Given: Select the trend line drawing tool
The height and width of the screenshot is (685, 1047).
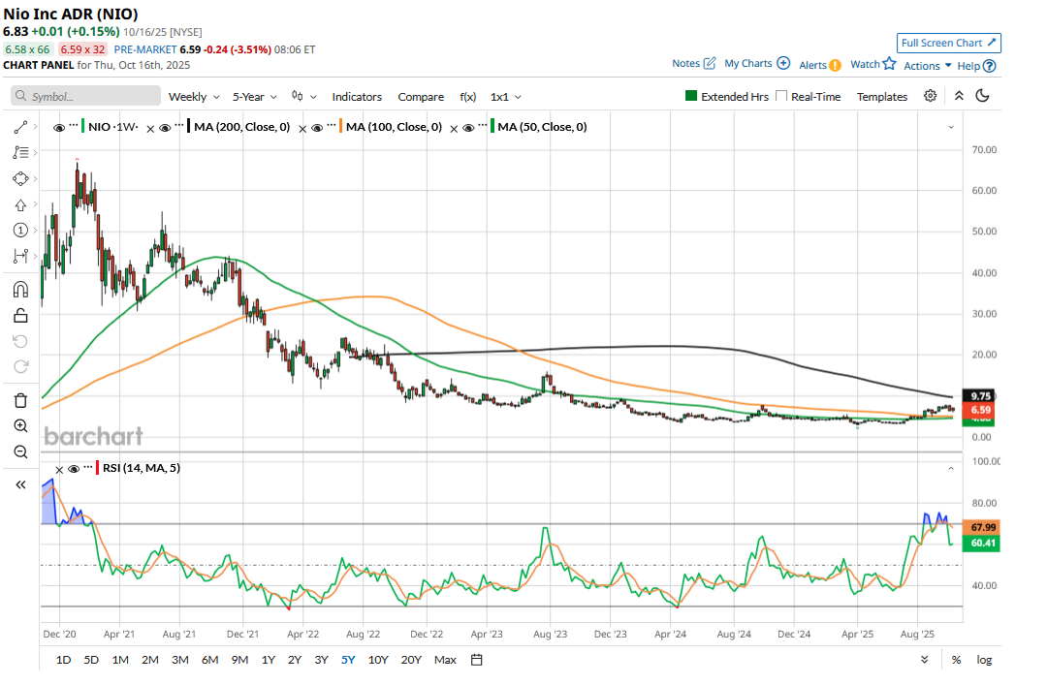Looking at the screenshot, I should click(x=20, y=127).
